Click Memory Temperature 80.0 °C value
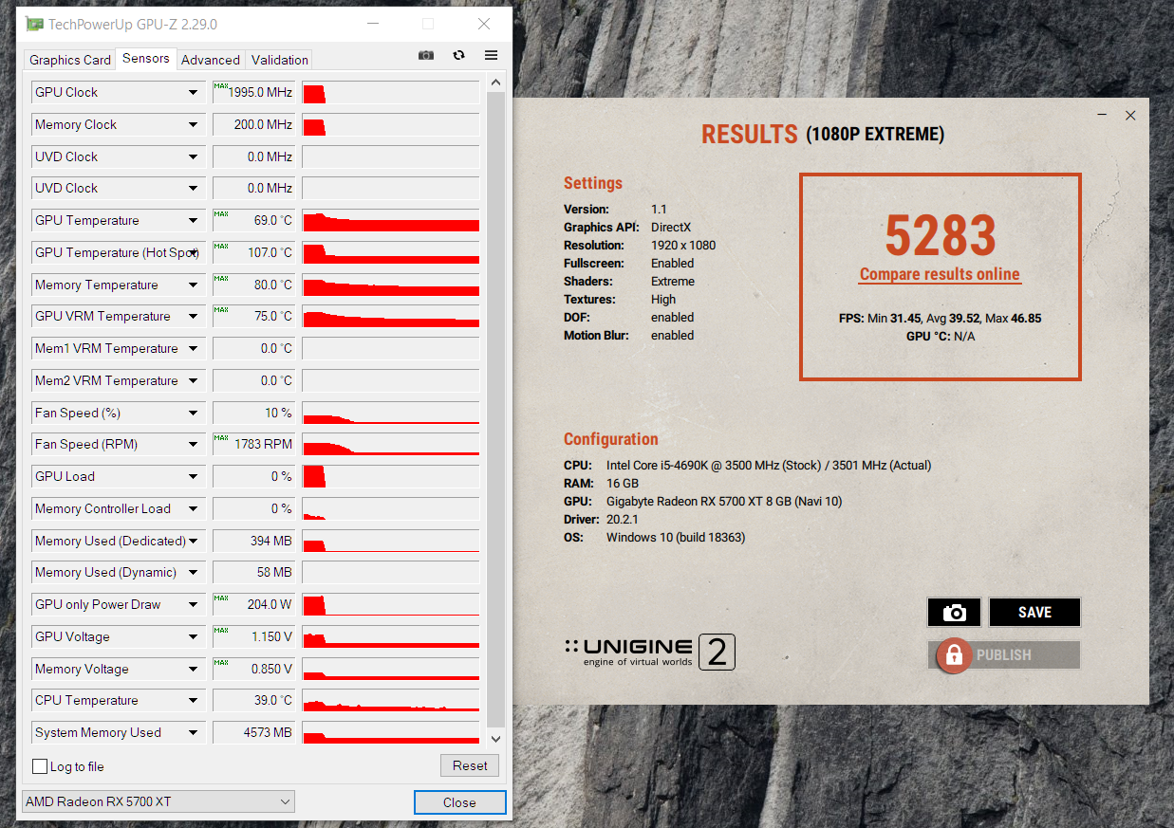 pos(252,285)
